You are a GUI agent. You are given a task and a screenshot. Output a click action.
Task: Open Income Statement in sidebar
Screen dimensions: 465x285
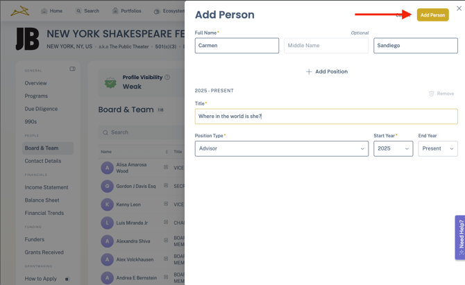(46, 187)
